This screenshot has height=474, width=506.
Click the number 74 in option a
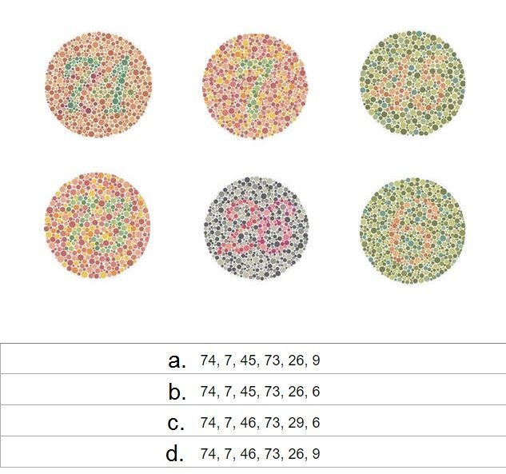[208, 360]
